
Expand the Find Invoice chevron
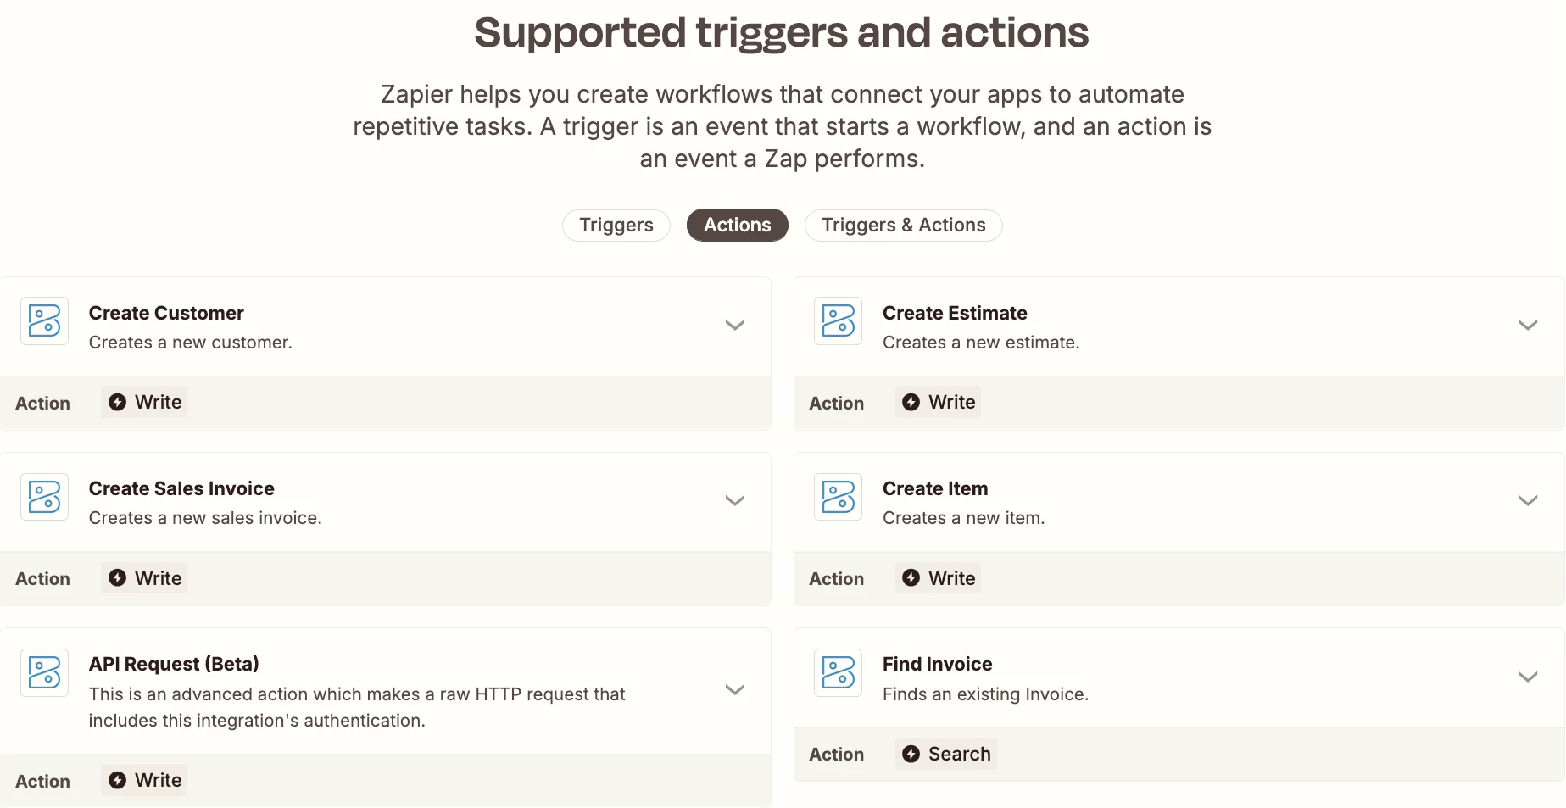click(x=1528, y=677)
